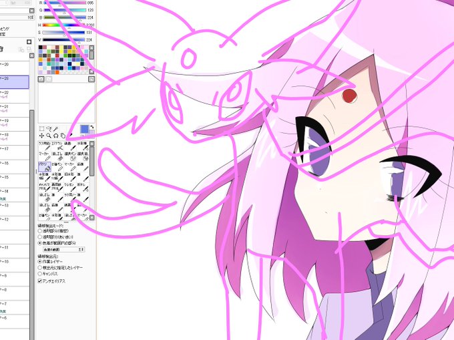Pick the 画用紙アクリル brush tool
This screenshot has width=454, height=340.
[x=57, y=187]
